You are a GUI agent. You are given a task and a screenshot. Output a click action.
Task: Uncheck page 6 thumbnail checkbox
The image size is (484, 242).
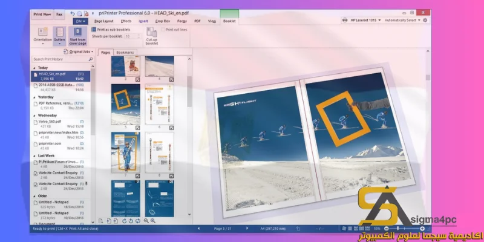172,128
